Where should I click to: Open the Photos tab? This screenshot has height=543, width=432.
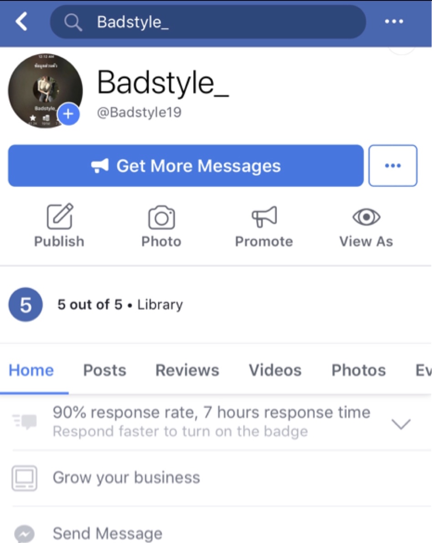pos(359,370)
